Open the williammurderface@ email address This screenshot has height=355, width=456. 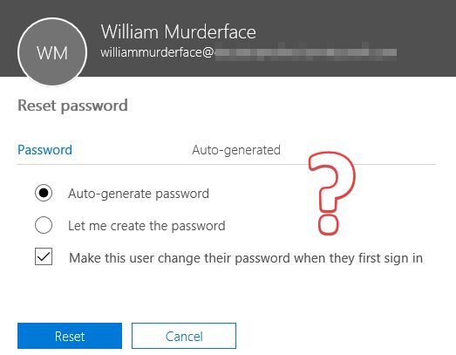[157, 52]
